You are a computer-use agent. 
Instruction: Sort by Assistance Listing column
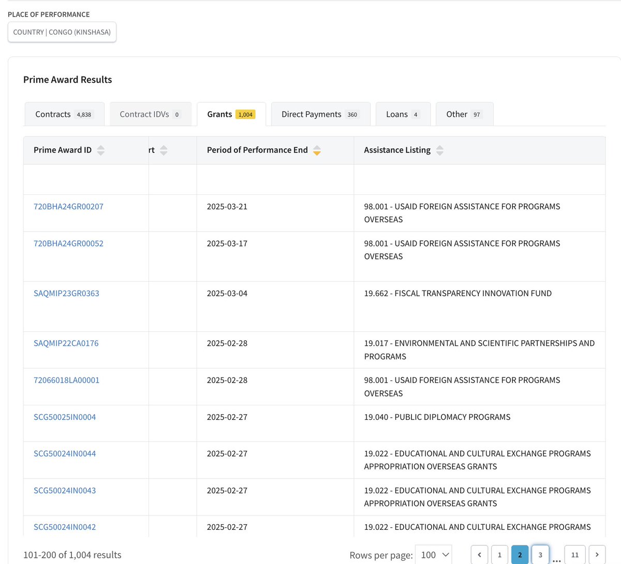439,150
